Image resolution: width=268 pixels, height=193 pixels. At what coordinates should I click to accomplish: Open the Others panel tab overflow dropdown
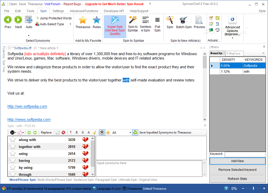pyautogui.click(x=263, y=53)
